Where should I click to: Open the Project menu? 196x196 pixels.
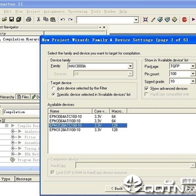(x=33, y=11)
